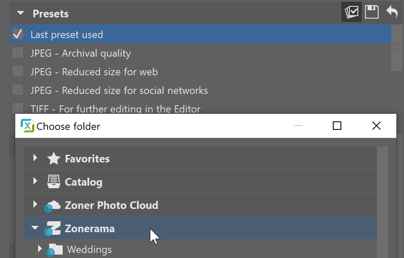404x258 pixels.
Task: Check JPEG - Archival quality checkbox
Action: pyautogui.click(x=18, y=52)
